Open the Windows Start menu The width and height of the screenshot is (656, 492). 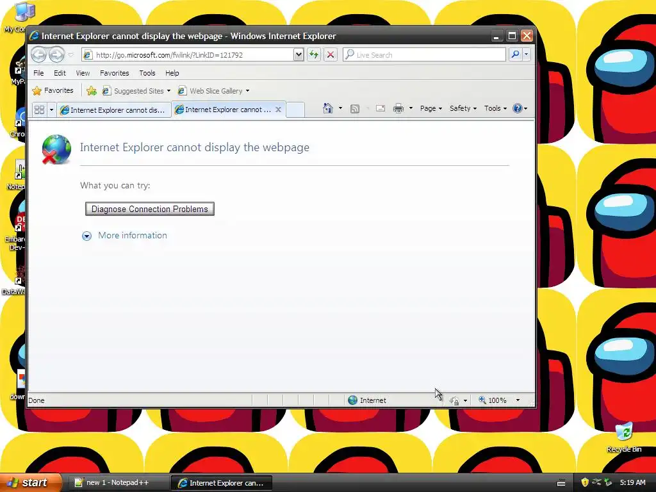(31, 482)
